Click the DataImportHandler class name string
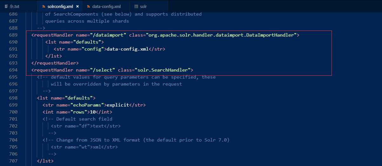The image size is (382, 166). coord(222,35)
